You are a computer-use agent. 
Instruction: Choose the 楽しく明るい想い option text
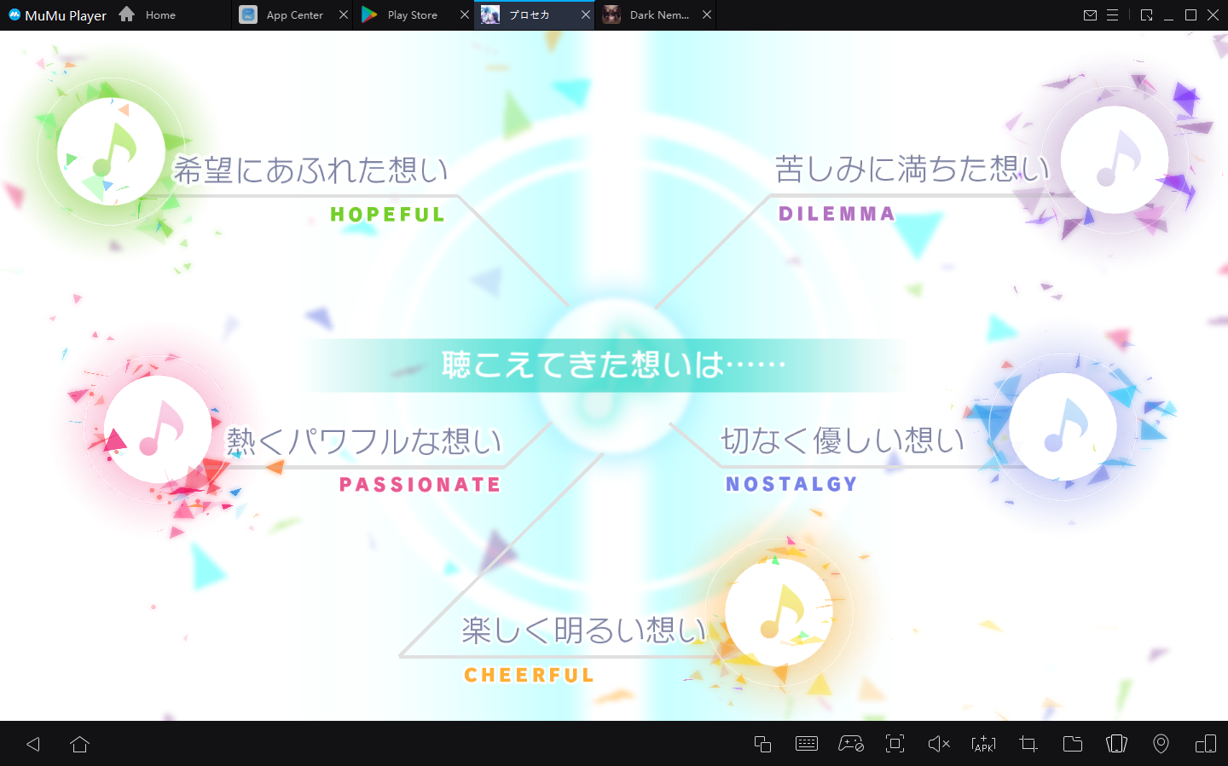pos(584,631)
